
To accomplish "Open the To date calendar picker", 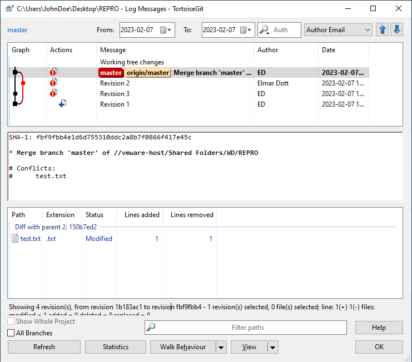I will [246, 30].
